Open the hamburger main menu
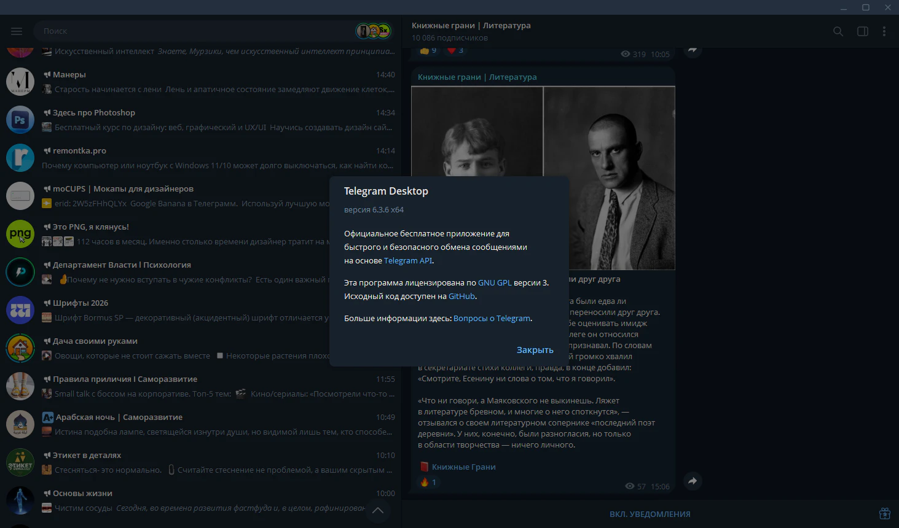Image resolution: width=899 pixels, height=528 pixels. click(x=17, y=31)
